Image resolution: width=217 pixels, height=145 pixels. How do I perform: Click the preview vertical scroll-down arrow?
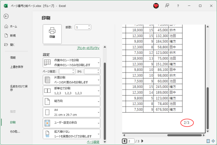pyautogui.click(x=208, y=131)
